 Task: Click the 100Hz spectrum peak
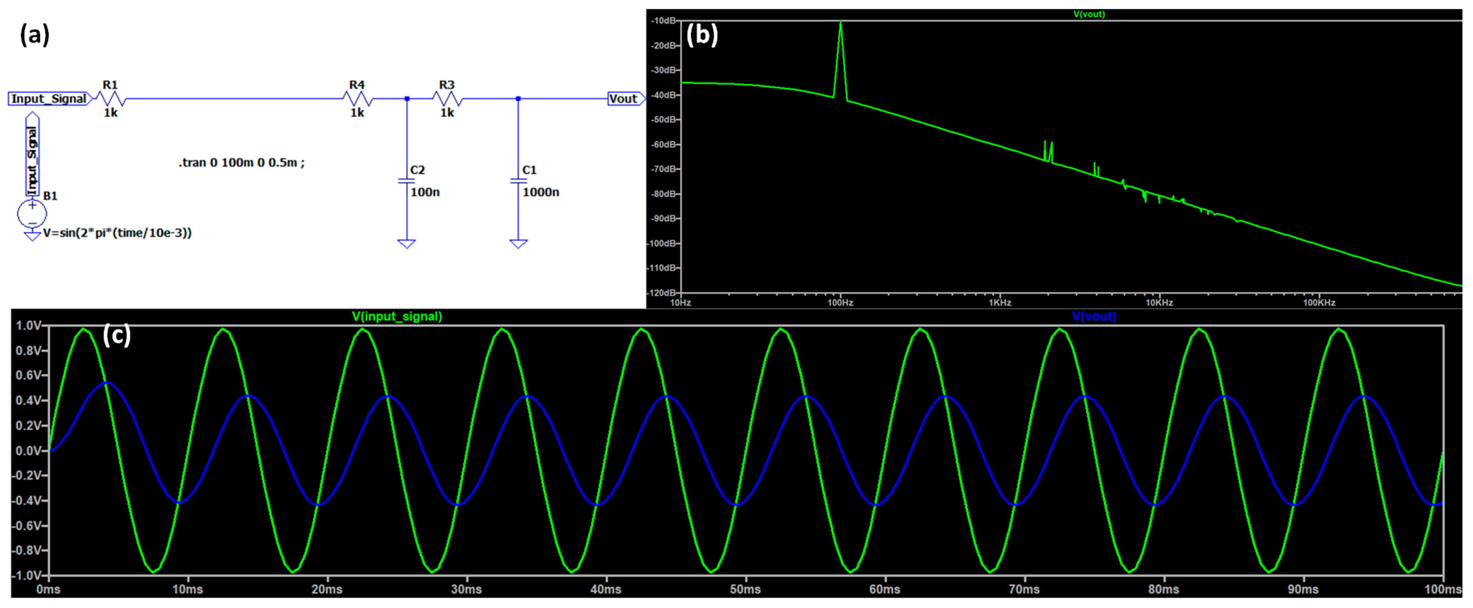click(x=840, y=26)
